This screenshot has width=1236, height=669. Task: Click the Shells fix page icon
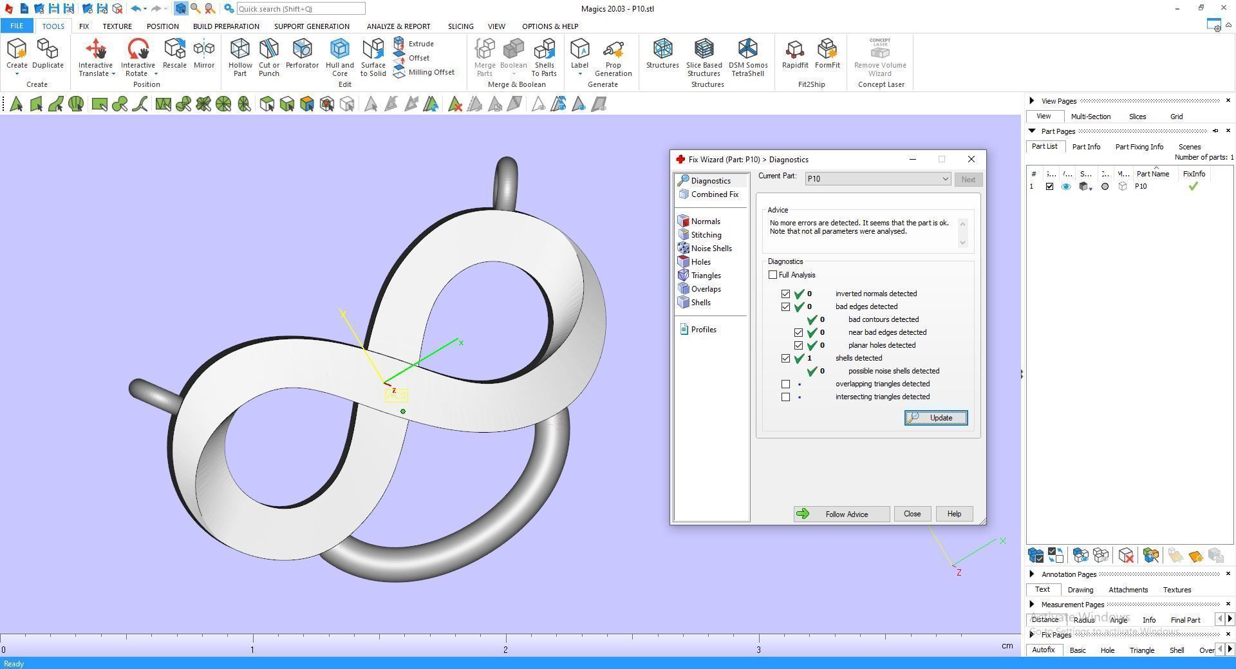pyautogui.click(x=684, y=303)
